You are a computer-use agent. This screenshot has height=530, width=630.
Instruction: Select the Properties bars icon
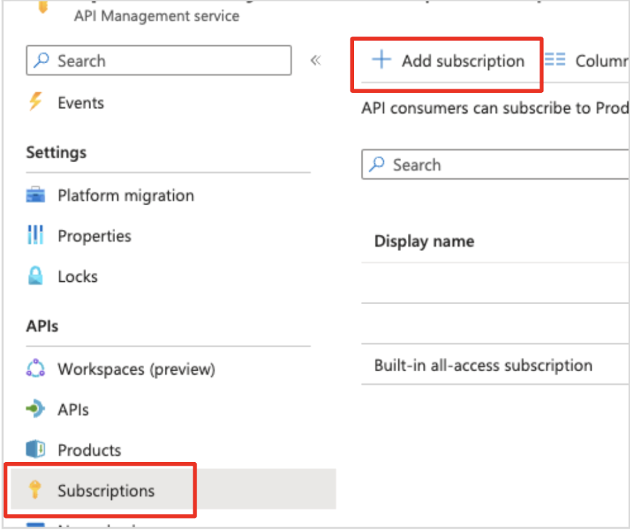(35, 236)
